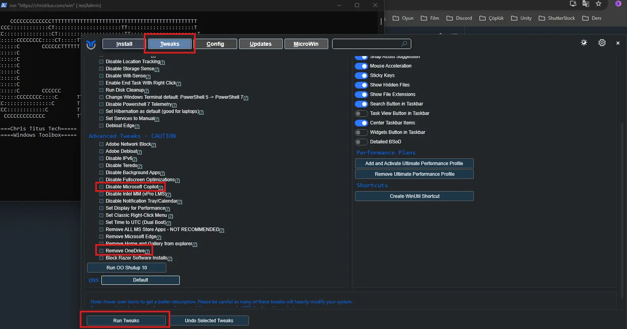Enable Detailed BSoD toggle
The width and height of the screenshot is (627, 329).
pyautogui.click(x=361, y=142)
